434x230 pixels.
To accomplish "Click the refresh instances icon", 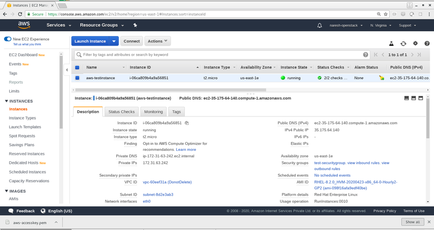I will [404, 43].
